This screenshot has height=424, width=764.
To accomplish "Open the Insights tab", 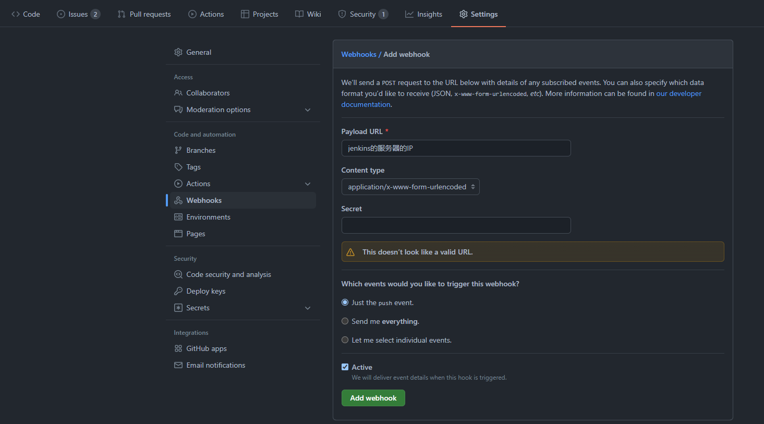I will [x=423, y=14].
